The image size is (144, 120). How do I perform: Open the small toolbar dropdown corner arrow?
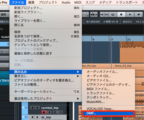88,16
